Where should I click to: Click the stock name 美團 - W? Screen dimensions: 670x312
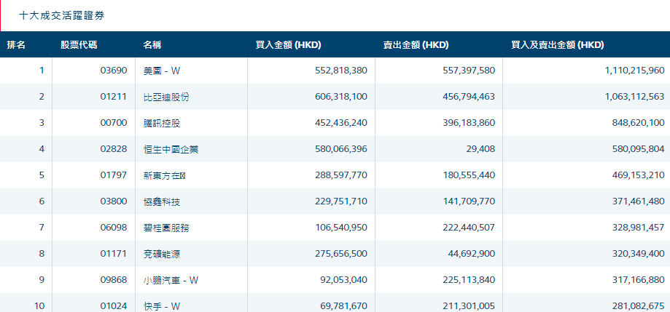click(162, 71)
